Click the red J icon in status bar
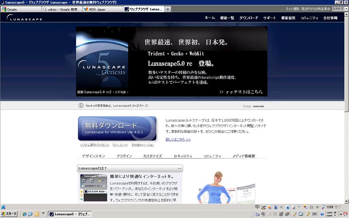This screenshot has width=349, height=218. pyautogui.click(x=294, y=207)
